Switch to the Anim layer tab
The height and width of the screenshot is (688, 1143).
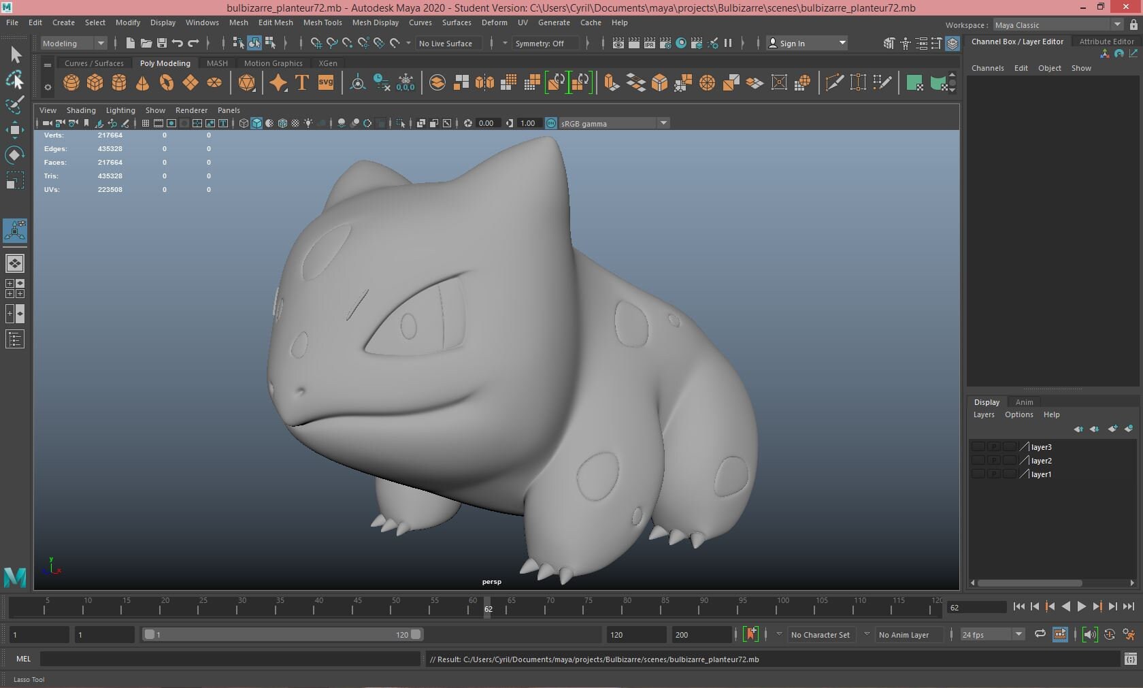click(1024, 402)
